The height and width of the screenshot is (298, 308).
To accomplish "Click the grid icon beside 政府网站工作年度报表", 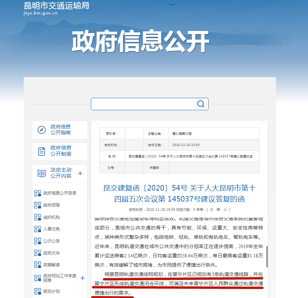I will coord(38,278).
